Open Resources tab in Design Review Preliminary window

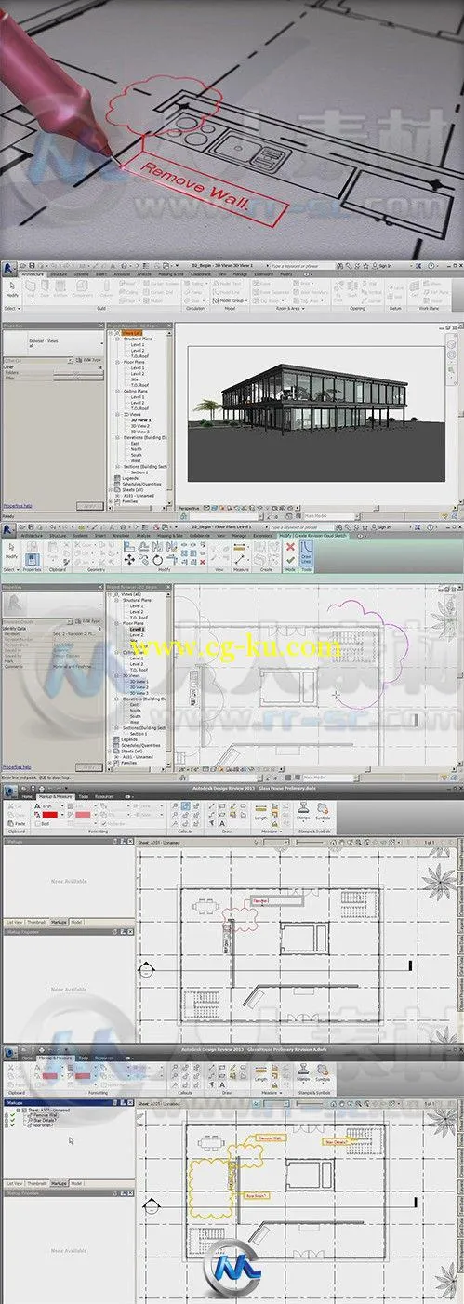(x=105, y=797)
